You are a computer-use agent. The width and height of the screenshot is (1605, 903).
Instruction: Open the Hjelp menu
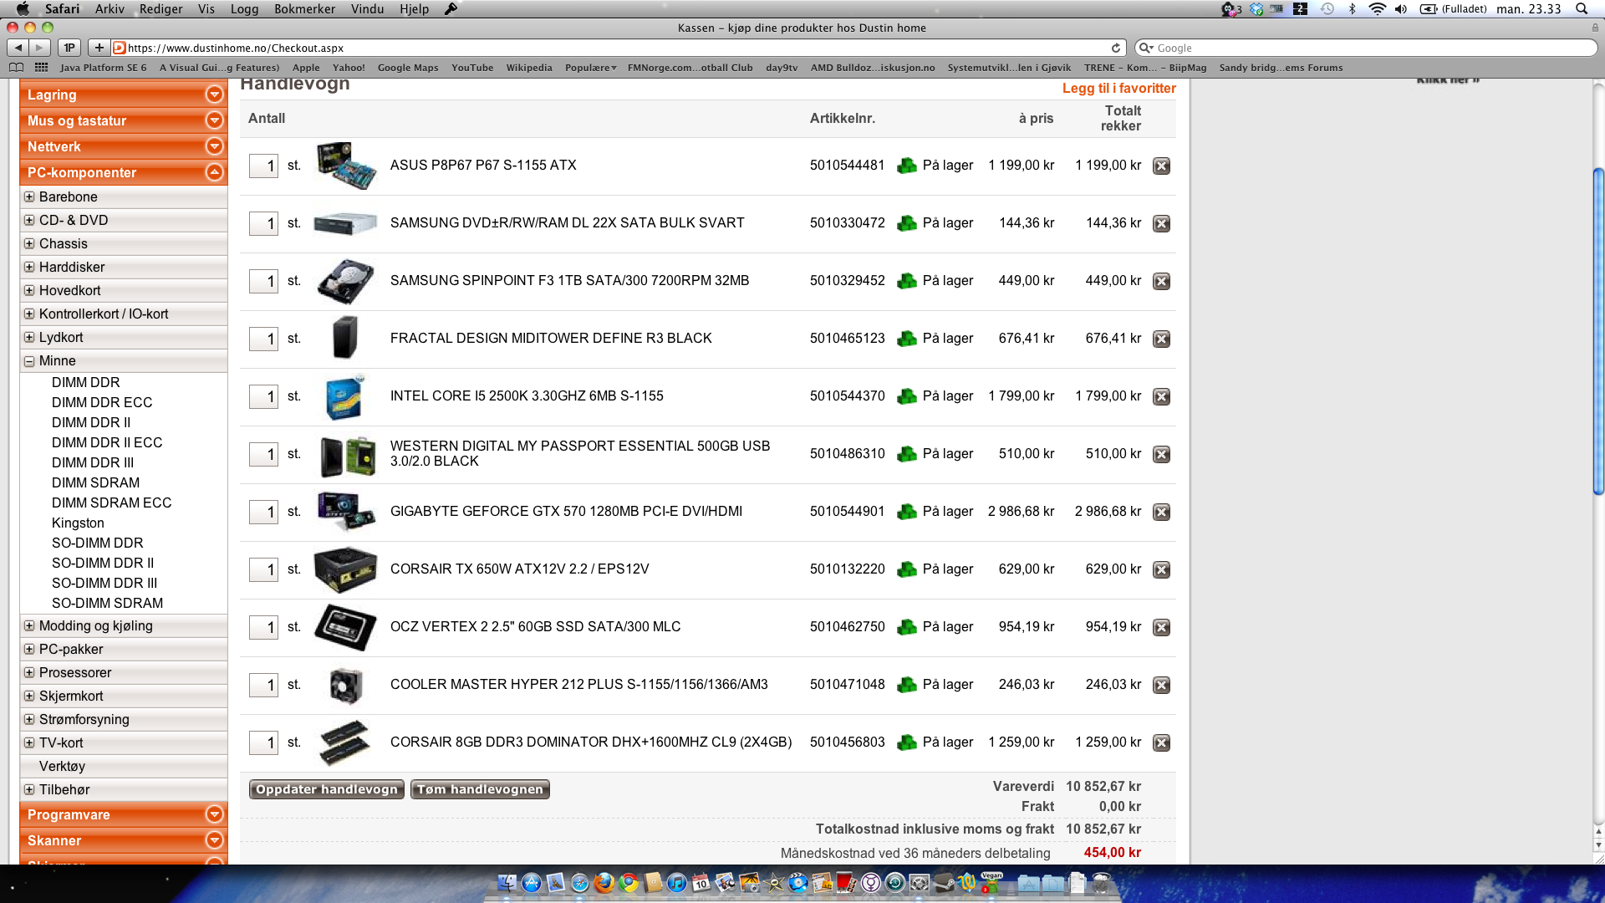[414, 8]
